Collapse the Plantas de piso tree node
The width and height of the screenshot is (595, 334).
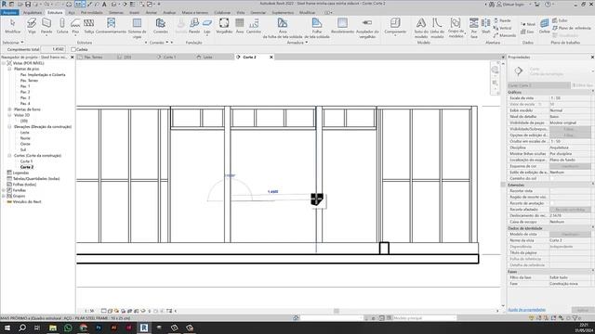point(9,69)
